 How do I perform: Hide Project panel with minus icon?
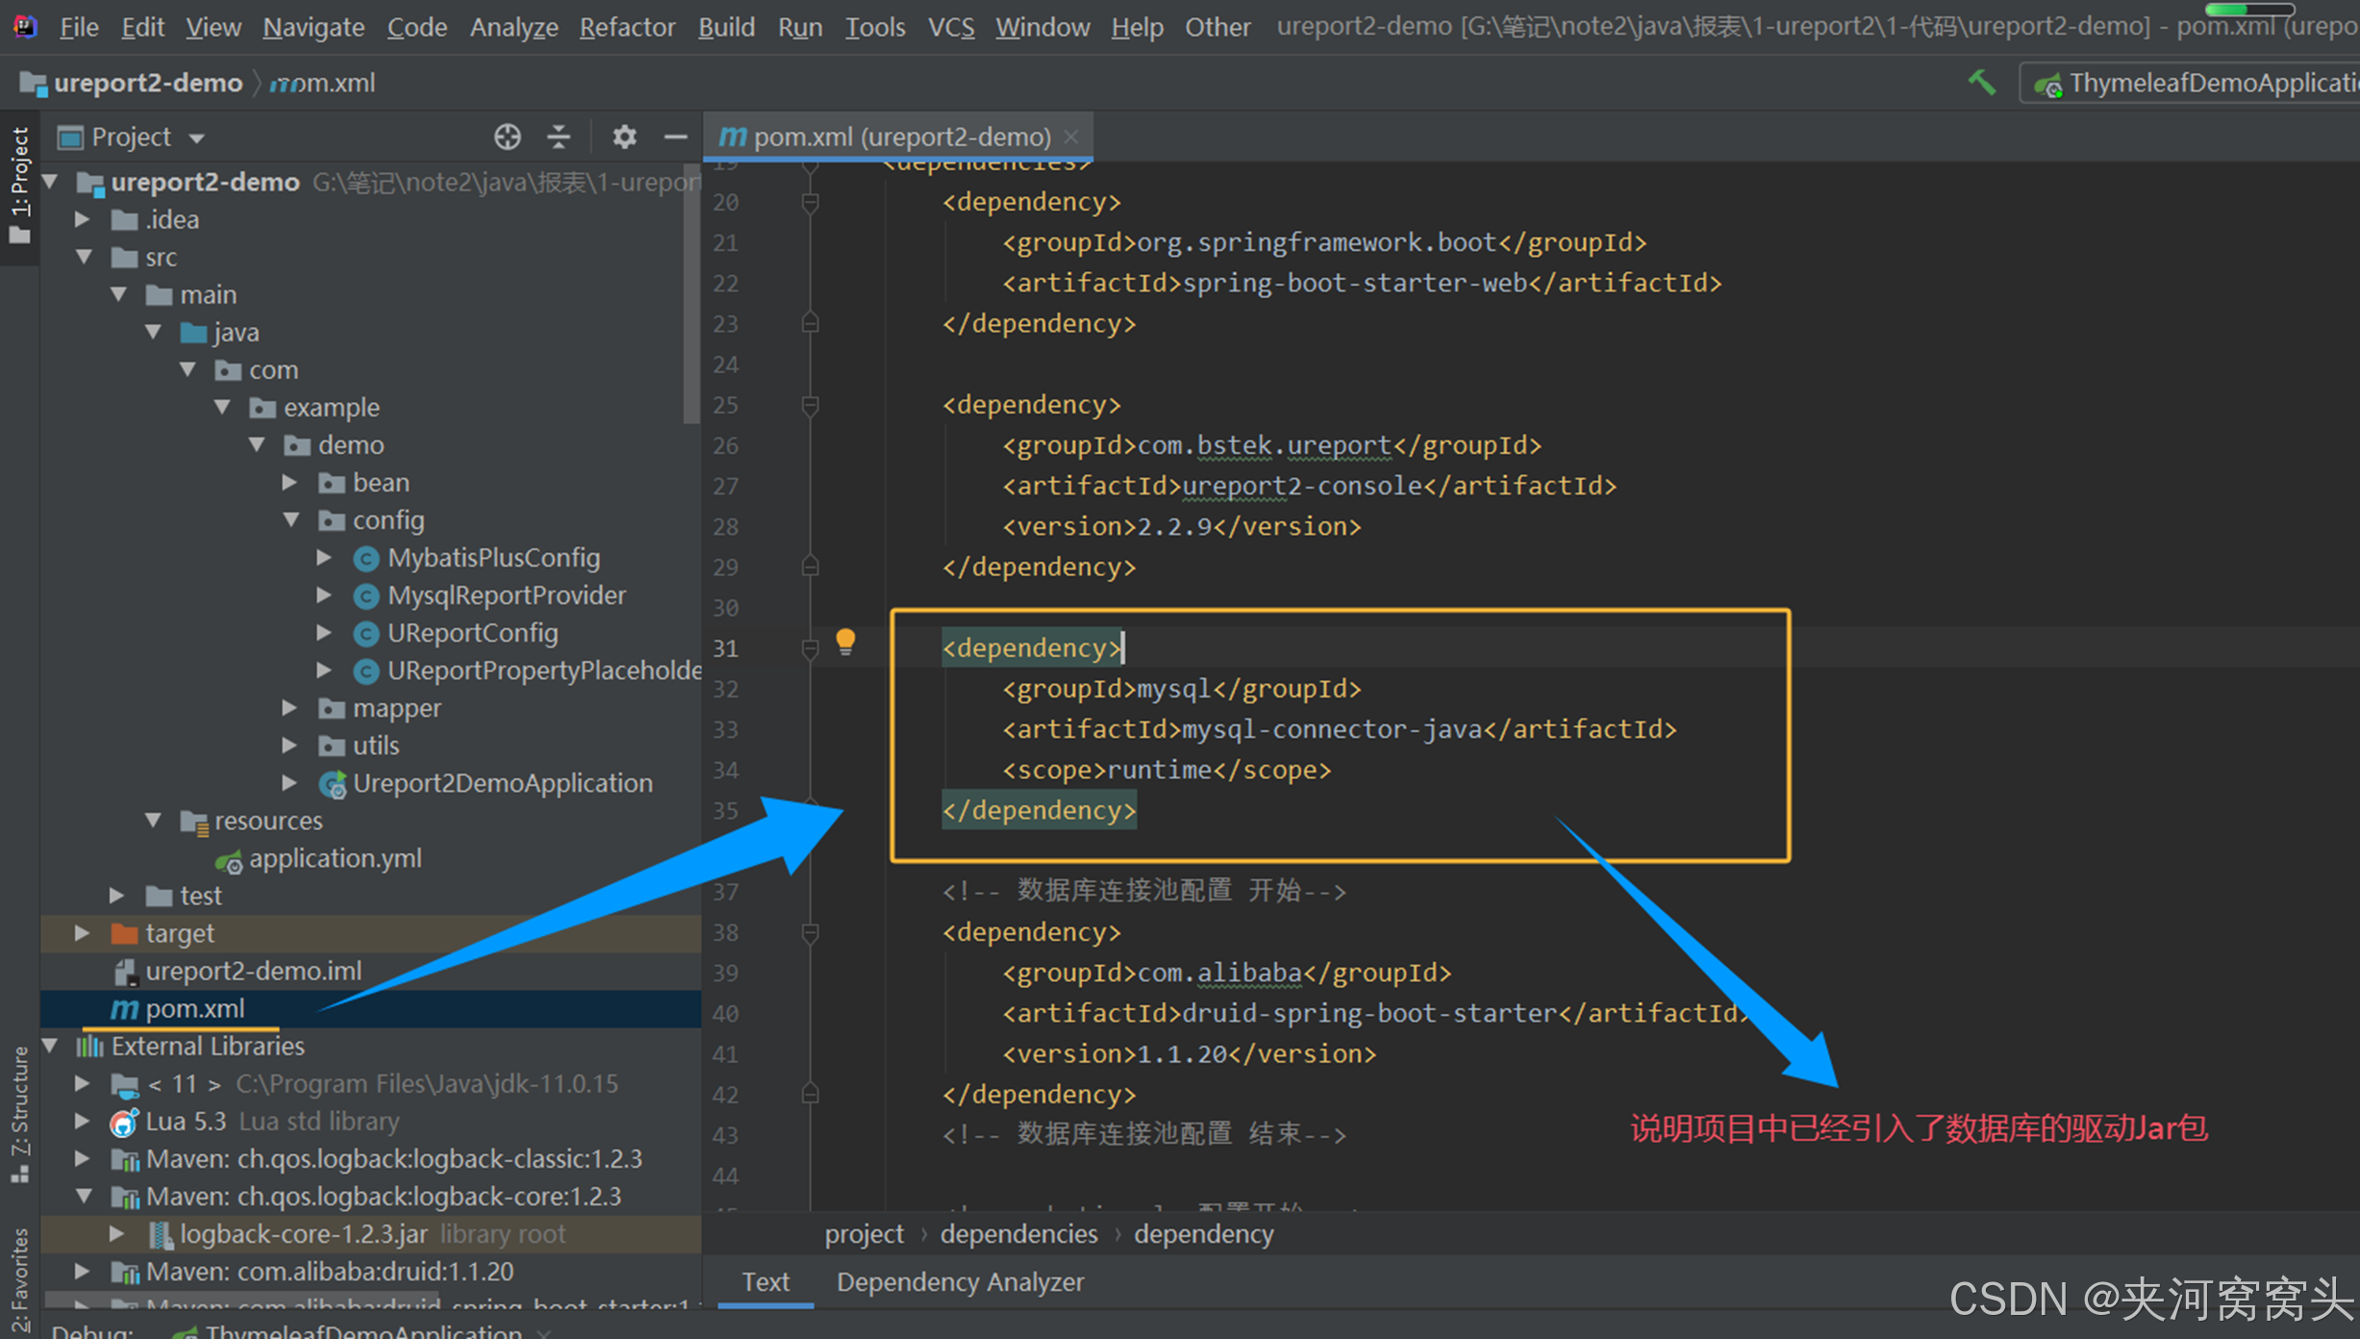675,137
